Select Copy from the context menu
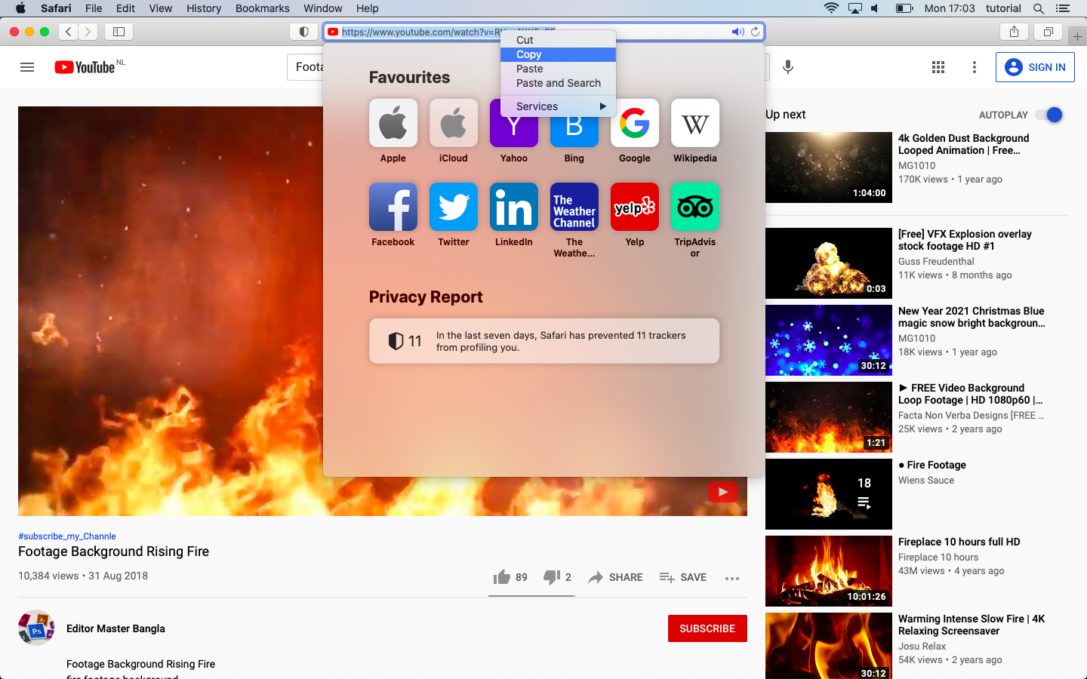Screen dimensions: 1087x679 [529, 54]
